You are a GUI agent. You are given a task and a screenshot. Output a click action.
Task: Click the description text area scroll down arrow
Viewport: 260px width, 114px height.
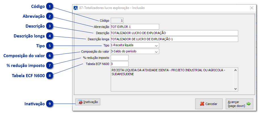click(x=236, y=89)
